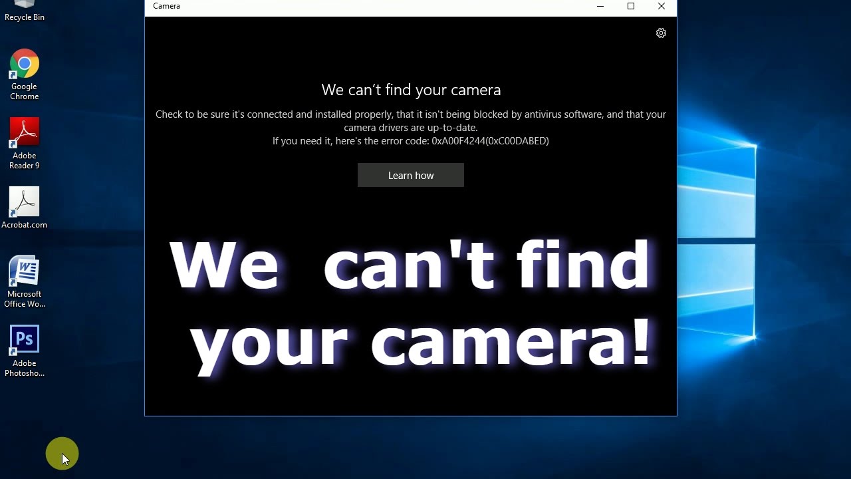
Task: Open the Camera app settings gear
Action: point(661,33)
